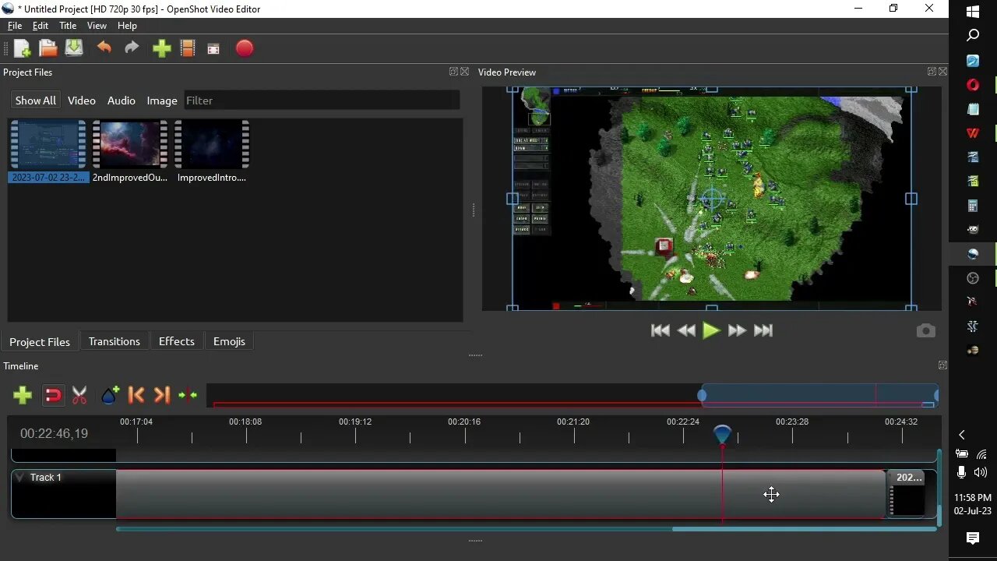Enable the razor cut tool
The height and width of the screenshot is (561, 997).
click(x=79, y=395)
